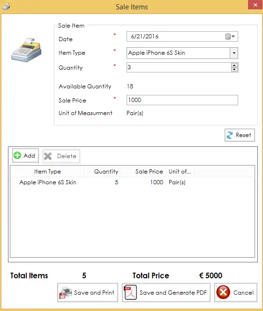Expand the Item Type dropdown arrow
Screen dimensions: 263x311
pos(234,53)
